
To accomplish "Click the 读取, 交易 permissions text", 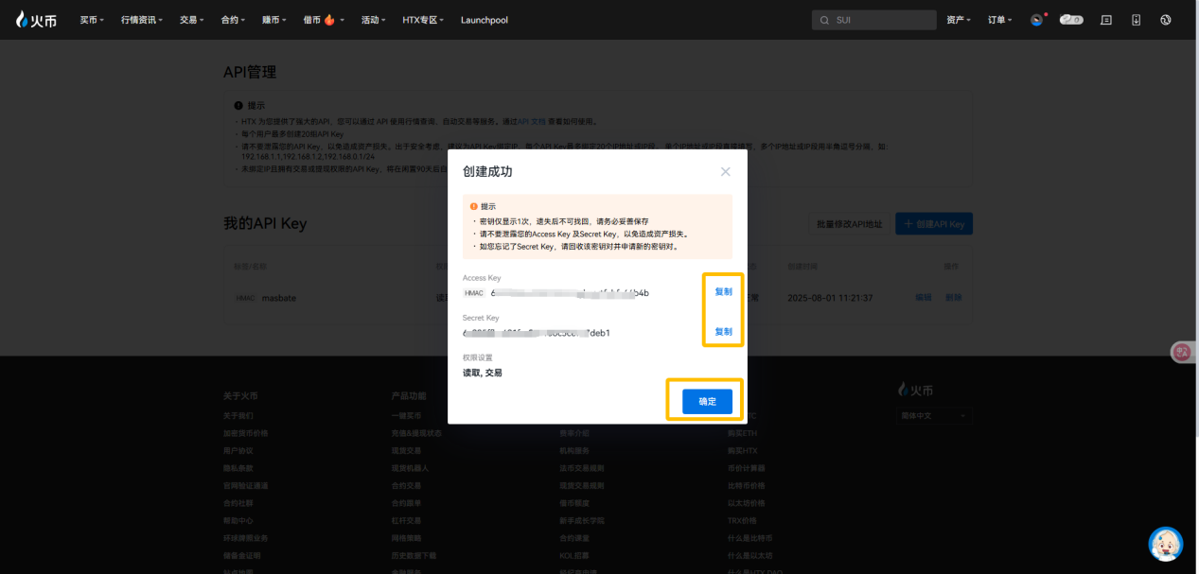I will (x=483, y=374).
